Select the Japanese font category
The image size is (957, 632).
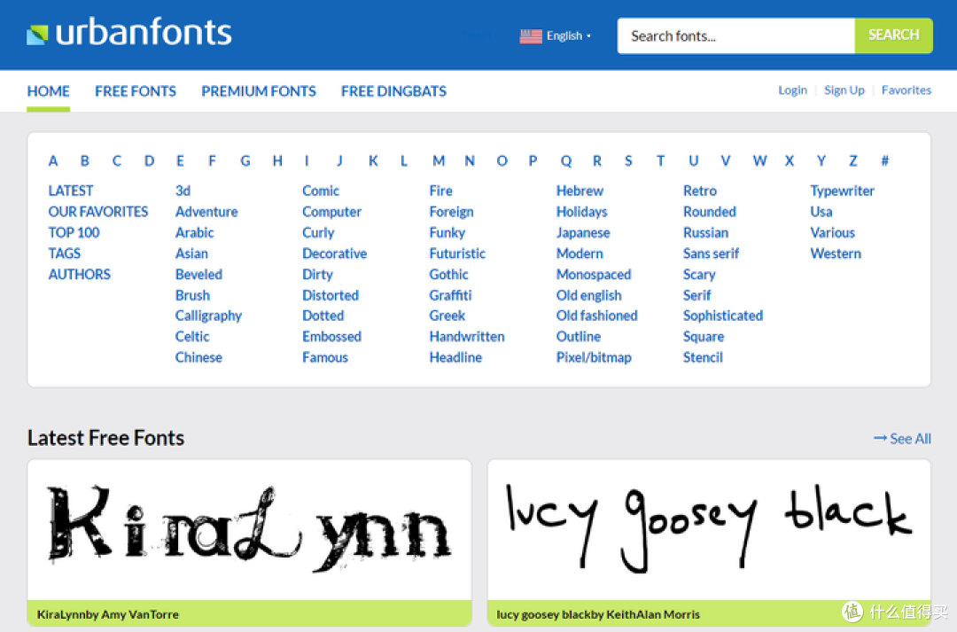point(583,232)
